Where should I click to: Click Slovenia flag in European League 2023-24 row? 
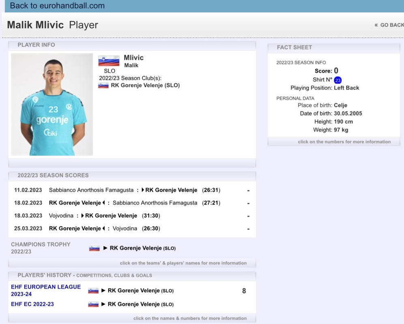[x=93, y=291]
